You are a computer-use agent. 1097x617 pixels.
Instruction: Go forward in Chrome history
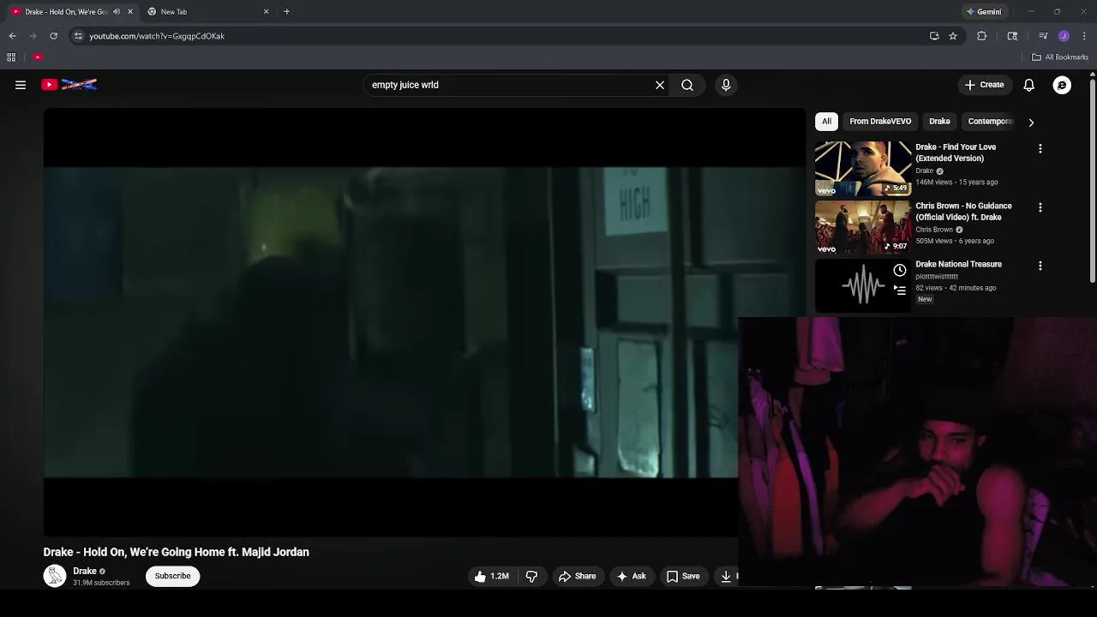pos(33,36)
